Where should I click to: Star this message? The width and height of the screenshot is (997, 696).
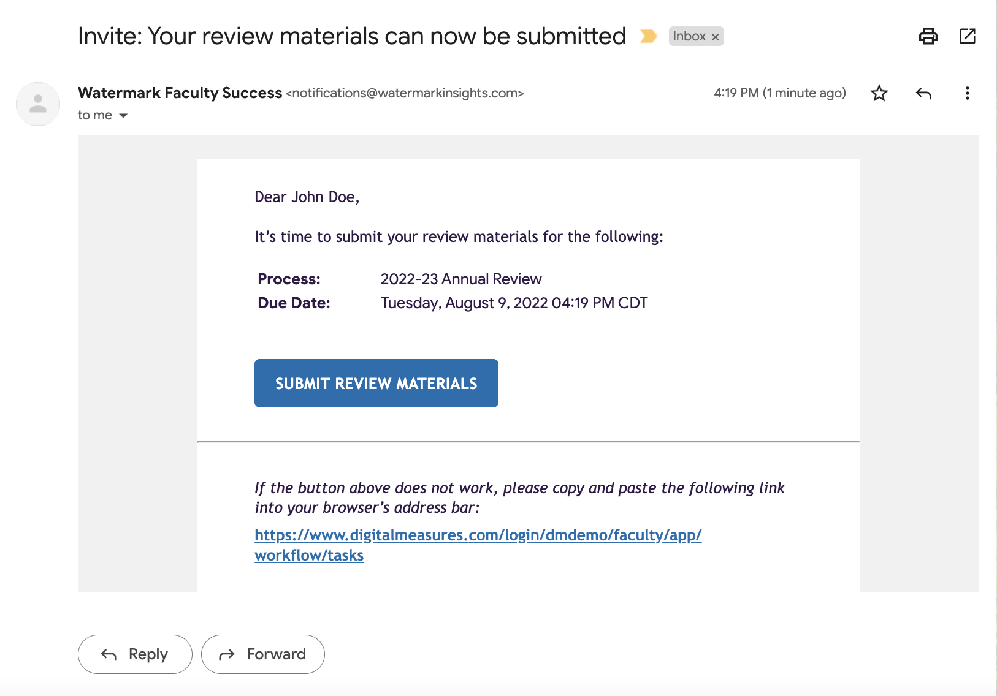tap(879, 93)
